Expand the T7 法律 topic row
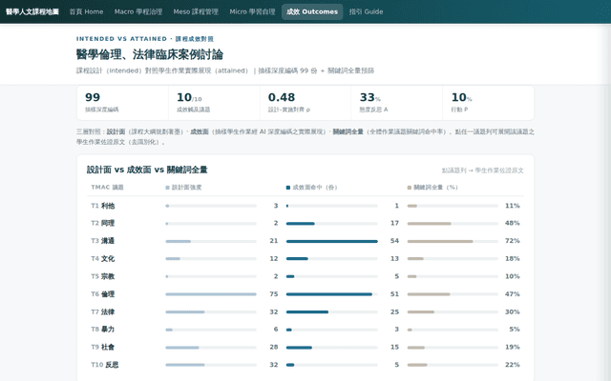Screen dimensions: 611x381 click(x=305, y=311)
